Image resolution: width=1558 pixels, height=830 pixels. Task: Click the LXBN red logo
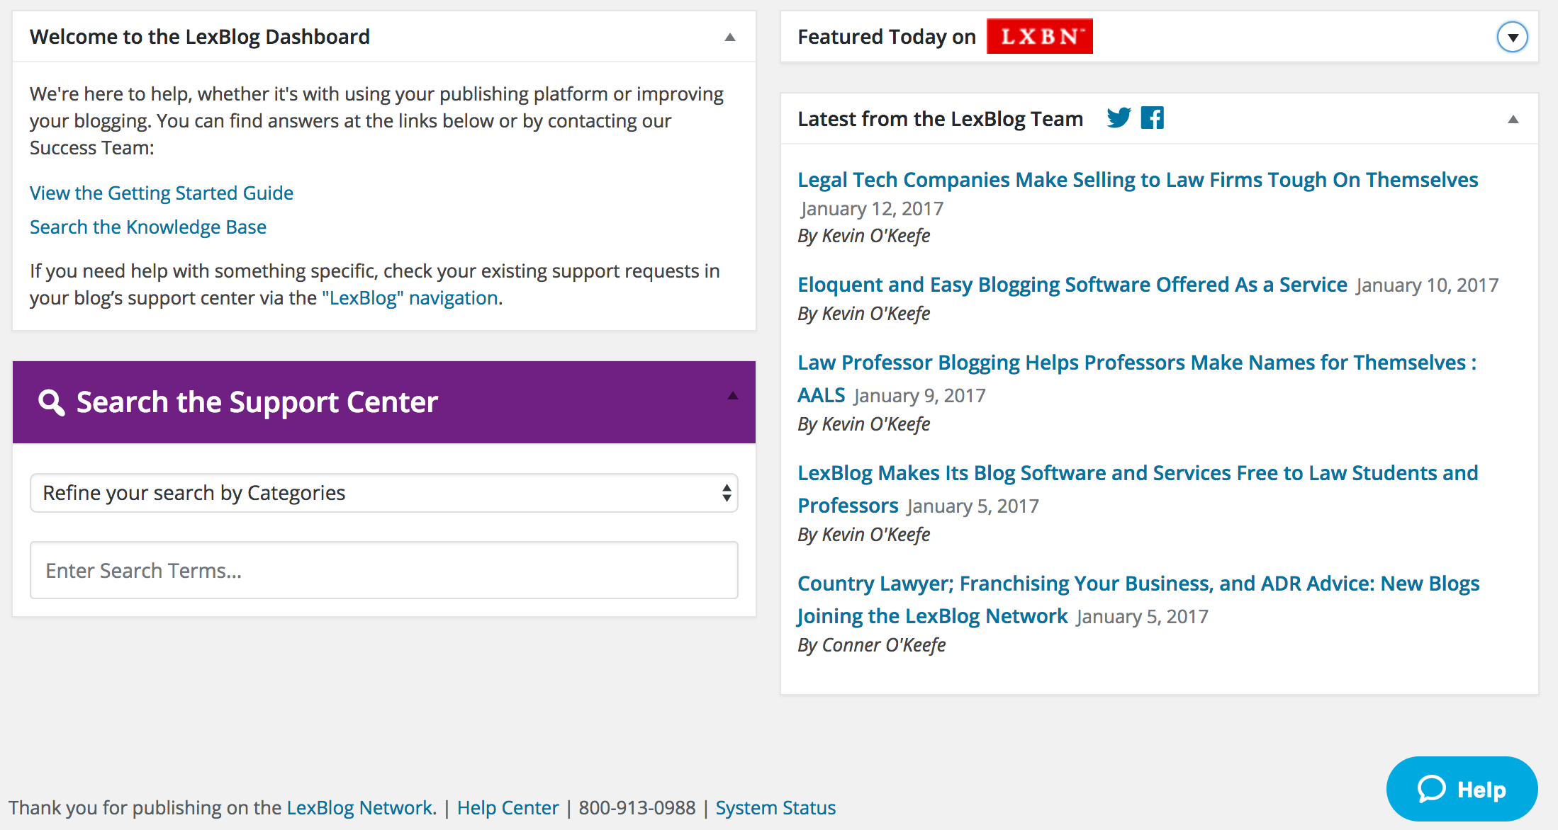point(1040,36)
